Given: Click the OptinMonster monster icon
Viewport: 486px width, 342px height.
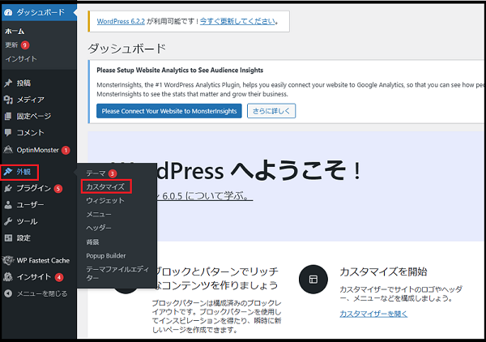Looking at the screenshot, I should coord(8,150).
